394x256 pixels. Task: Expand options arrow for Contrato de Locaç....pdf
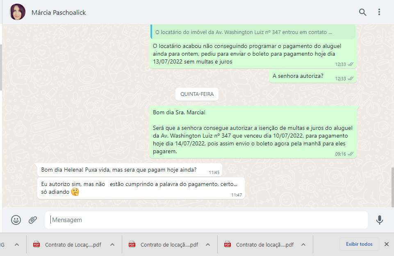(112, 245)
